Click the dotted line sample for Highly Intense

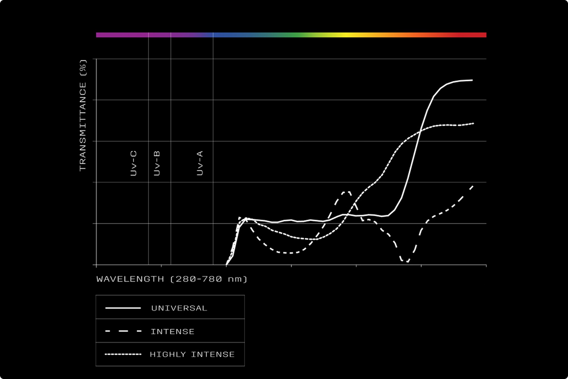point(123,354)
